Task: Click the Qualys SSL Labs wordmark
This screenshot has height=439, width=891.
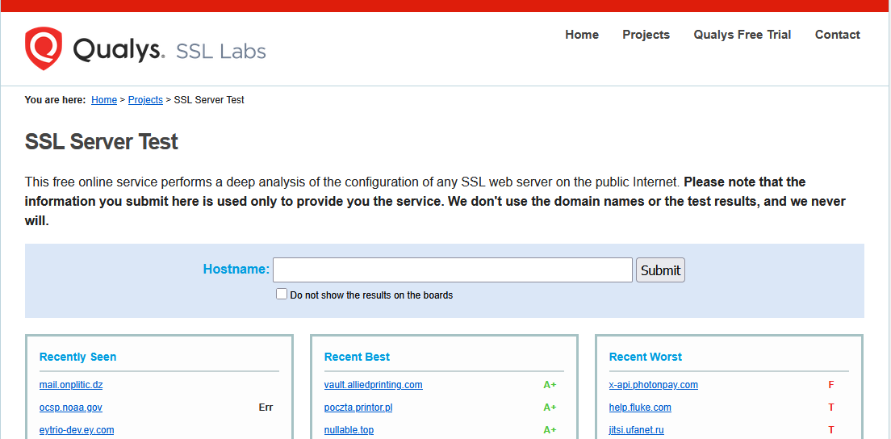Action: [169, 51]
